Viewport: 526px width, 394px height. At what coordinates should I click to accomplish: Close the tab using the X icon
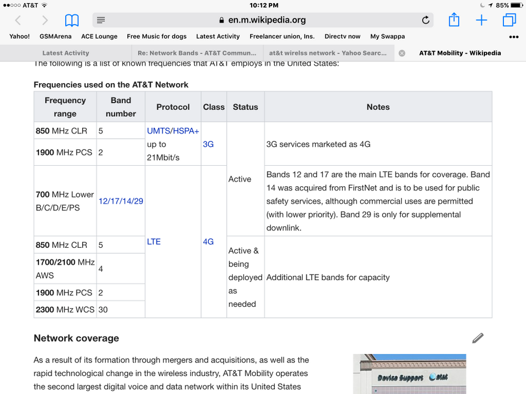(x=402, y=53)
